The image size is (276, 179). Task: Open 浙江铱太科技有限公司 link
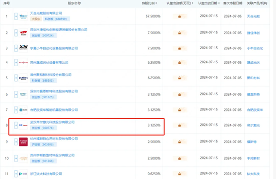point(46,174)
